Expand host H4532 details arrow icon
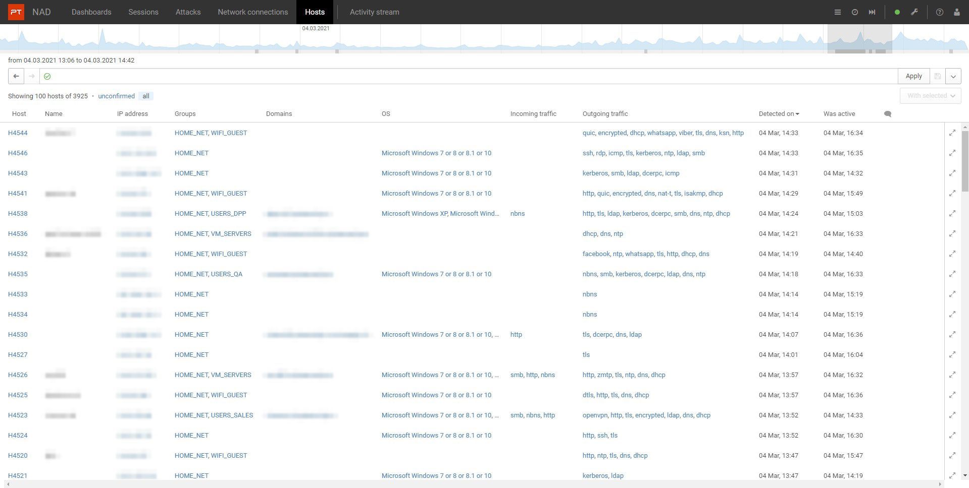969x488 pixels. pos(952,254)
